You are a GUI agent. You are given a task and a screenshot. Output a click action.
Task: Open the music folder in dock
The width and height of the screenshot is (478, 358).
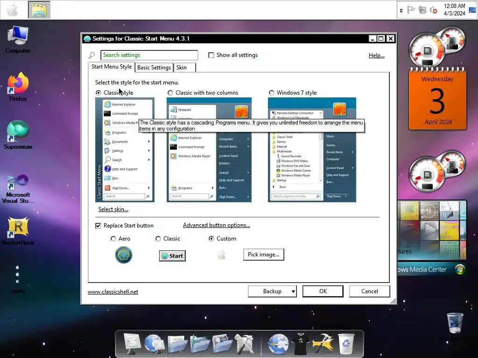200,344
